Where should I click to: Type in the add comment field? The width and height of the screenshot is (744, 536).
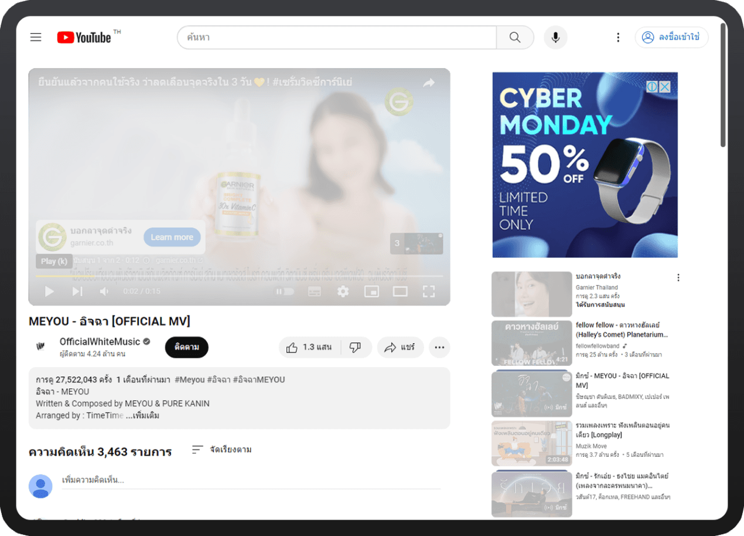[251, 480]
